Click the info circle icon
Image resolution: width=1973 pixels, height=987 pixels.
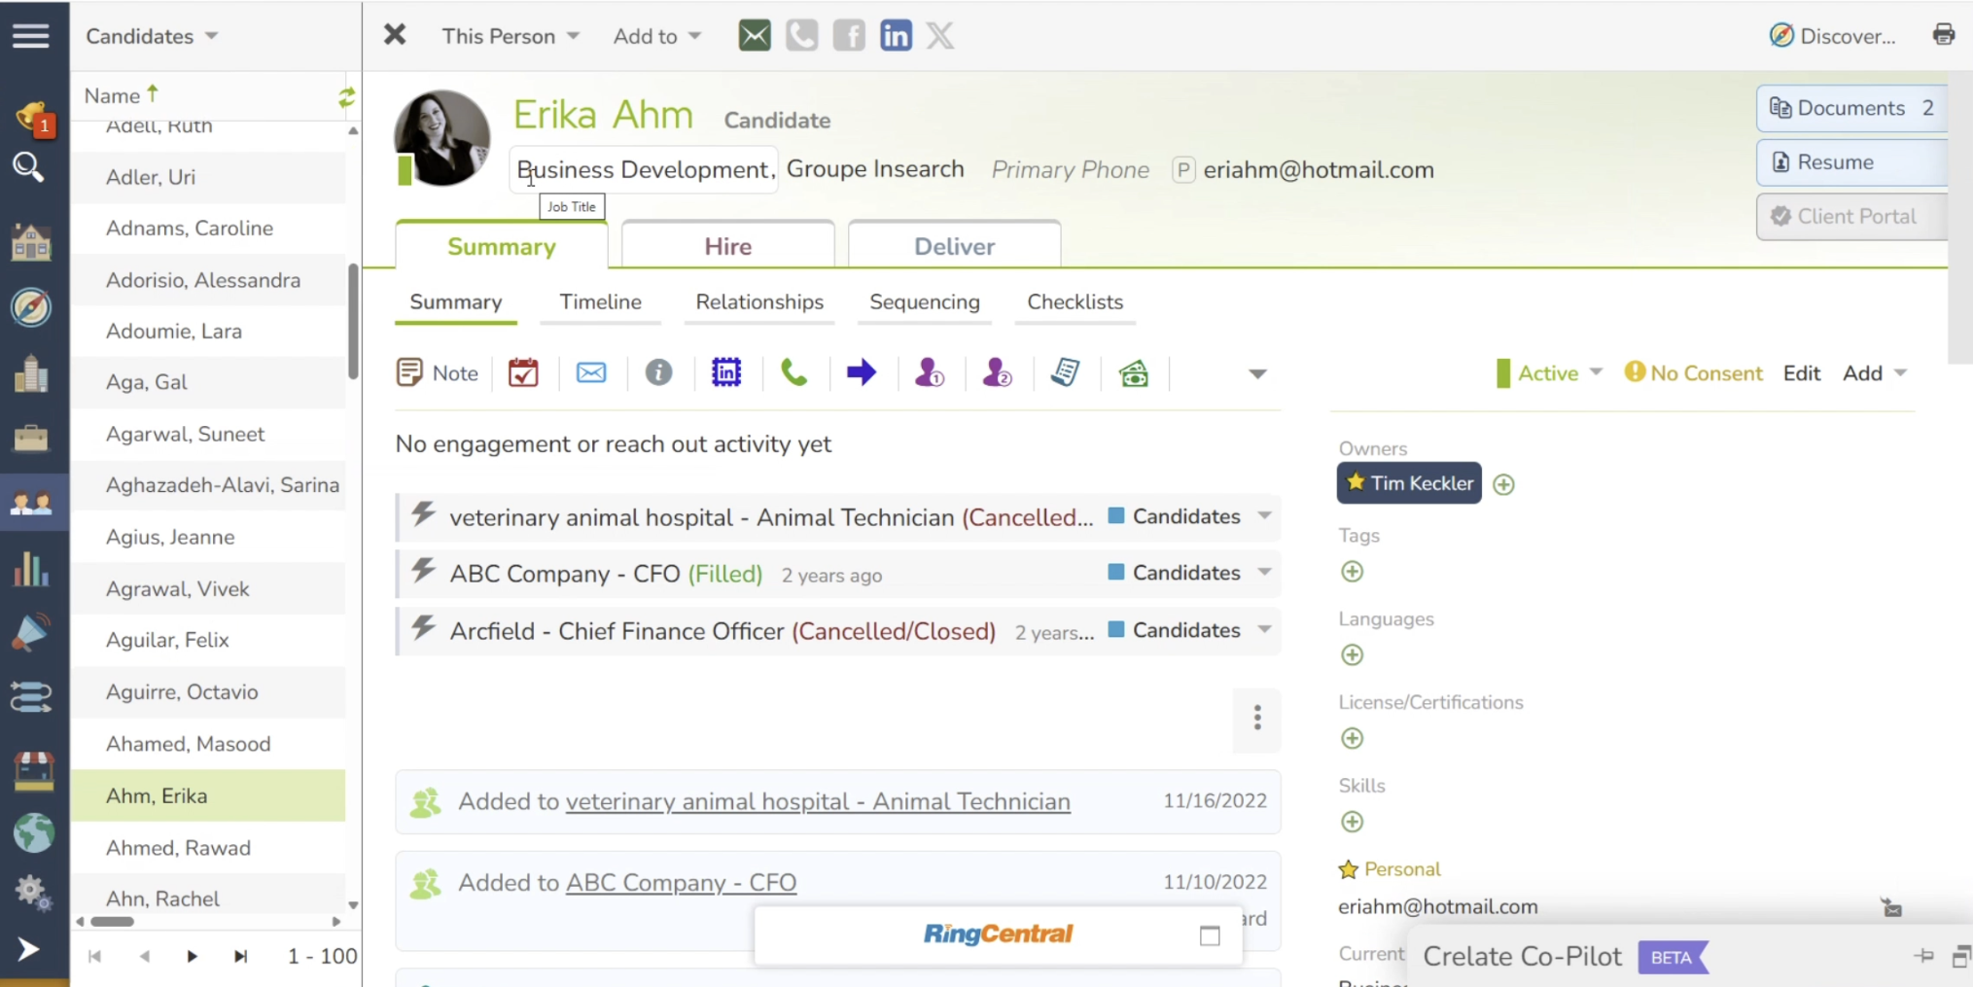point(658,372)
